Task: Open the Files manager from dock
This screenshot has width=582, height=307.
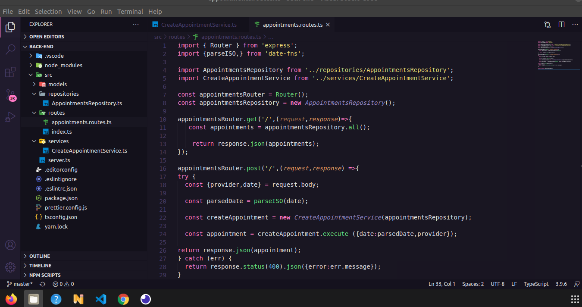Action: pyautogui.click(x=34, y=299)
